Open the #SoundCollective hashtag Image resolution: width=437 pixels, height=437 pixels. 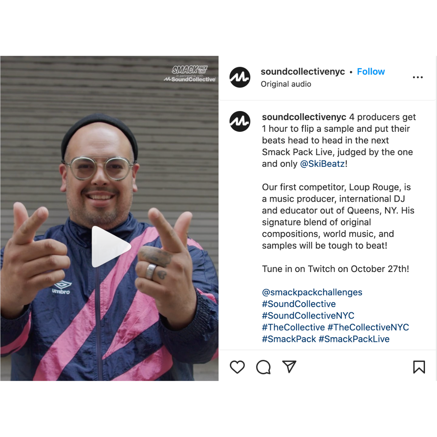tap(299, 304)
